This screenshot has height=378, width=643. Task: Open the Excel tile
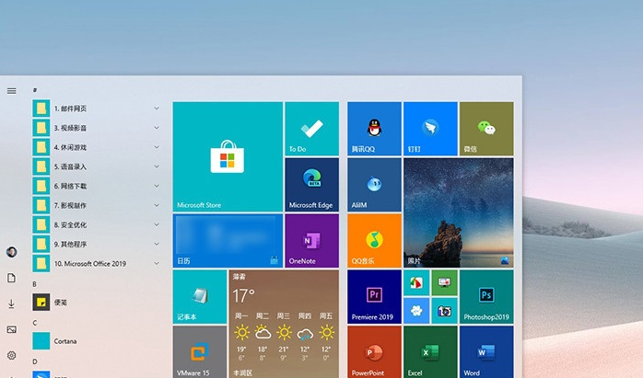[x=430, y=352]
